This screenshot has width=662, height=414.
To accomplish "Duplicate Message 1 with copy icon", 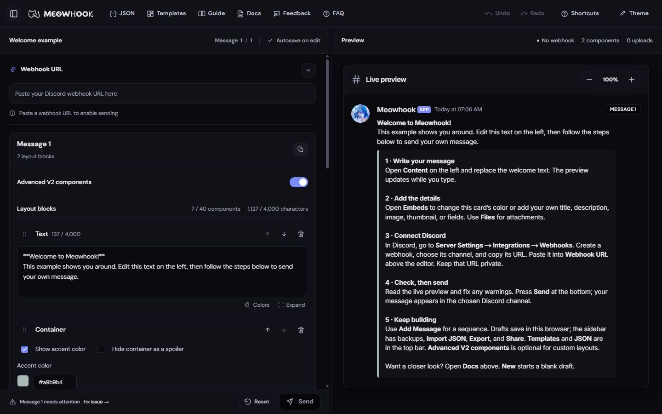I will (300, 149).
